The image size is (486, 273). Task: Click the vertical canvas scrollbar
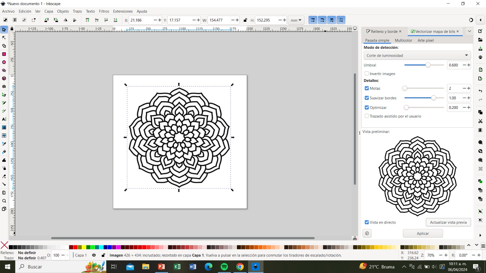click(x=355, y=129)
